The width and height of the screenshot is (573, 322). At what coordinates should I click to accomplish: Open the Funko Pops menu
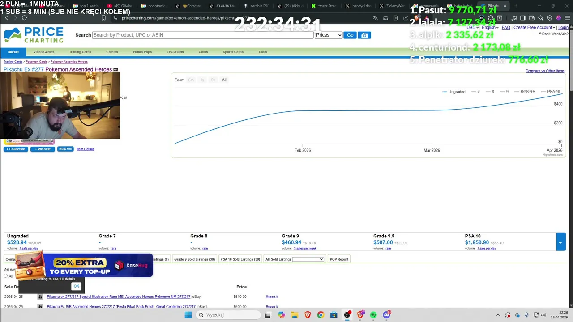(x=142, y=52)
